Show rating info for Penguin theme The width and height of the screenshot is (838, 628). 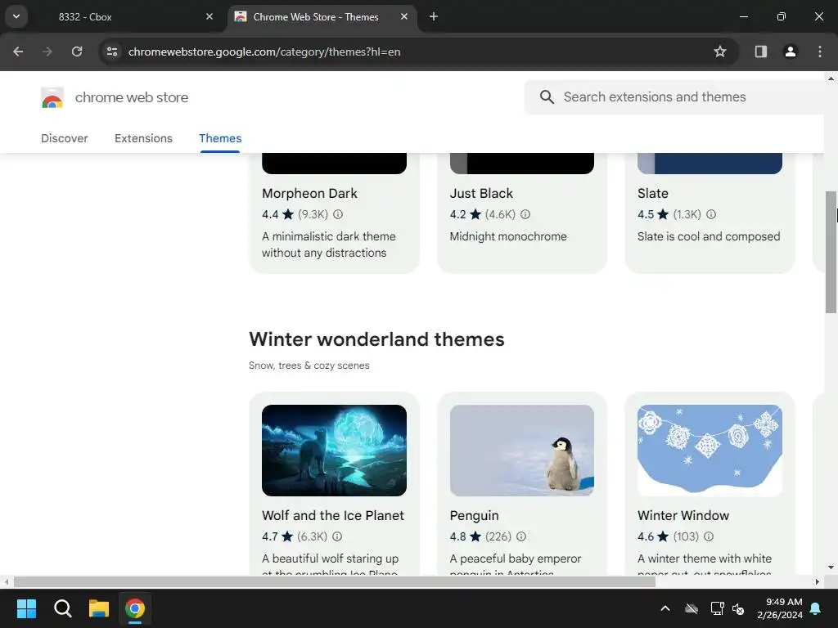tap(521, 536)
